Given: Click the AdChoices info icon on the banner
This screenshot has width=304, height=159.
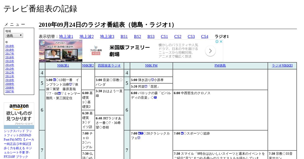Looking at the screenshot, I should click(x=217, y=42).
